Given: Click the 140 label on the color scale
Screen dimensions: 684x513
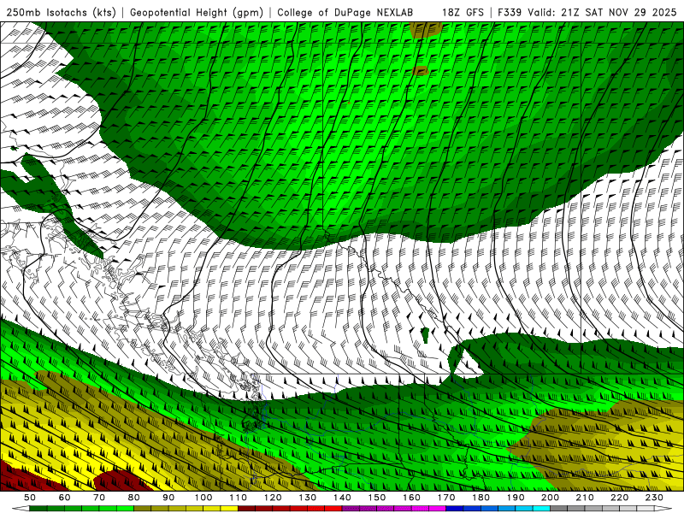Looking at the screenshot, I should tap(342, 498).
